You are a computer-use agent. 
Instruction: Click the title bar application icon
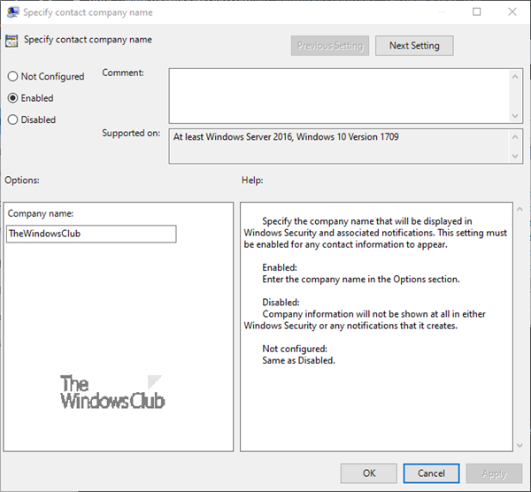pyautogui.click(x=12, y=12)
